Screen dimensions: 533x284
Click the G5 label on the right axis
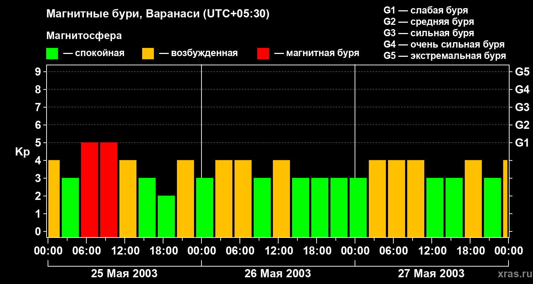522,72
